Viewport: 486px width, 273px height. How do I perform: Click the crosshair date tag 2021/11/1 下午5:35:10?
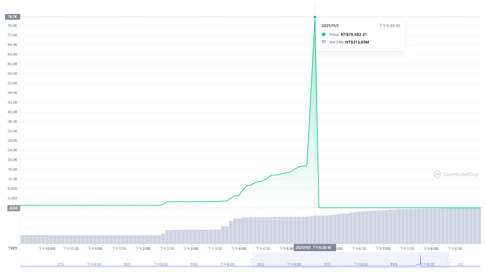coord(315,247)
